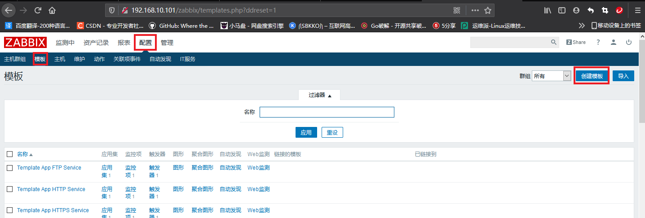The image size is (645, 218).
Task: Open the Template App FTP Service link
Action: [49, 168]
